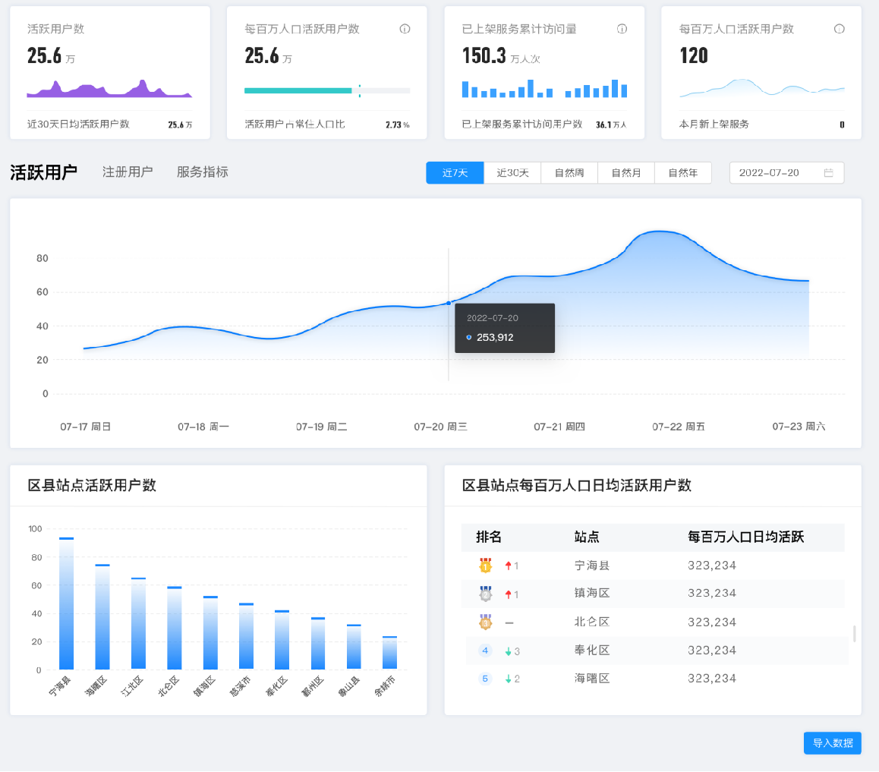Select 自然周 time range
879x772 pixels.
(x=569, y=172)
